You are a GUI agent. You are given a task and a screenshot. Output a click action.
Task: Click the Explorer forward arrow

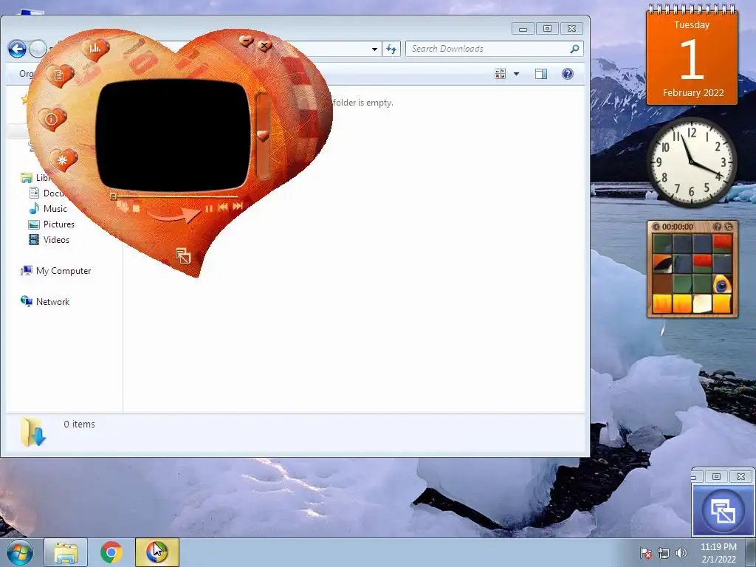(x=38, y=49)
